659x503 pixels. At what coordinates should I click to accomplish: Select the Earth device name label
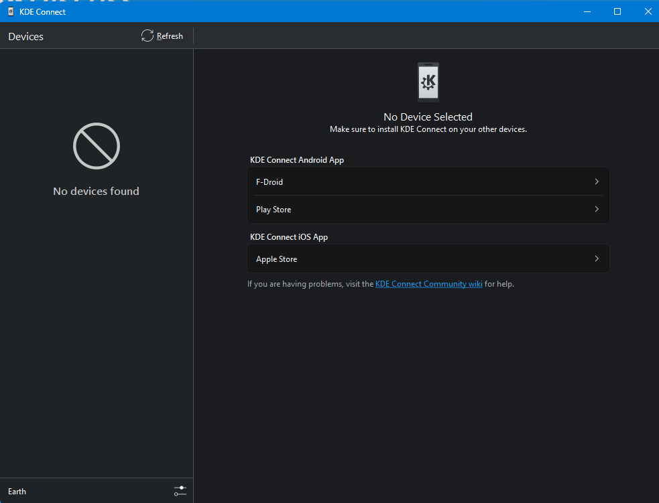point(17,492)
